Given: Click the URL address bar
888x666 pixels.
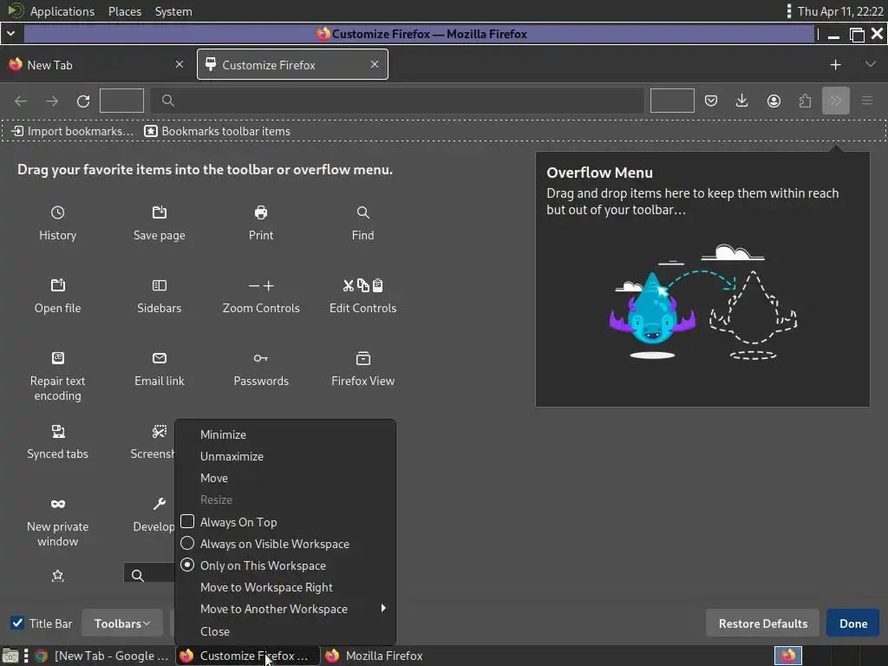Looking at the screenshot, I should coord(397,101).
